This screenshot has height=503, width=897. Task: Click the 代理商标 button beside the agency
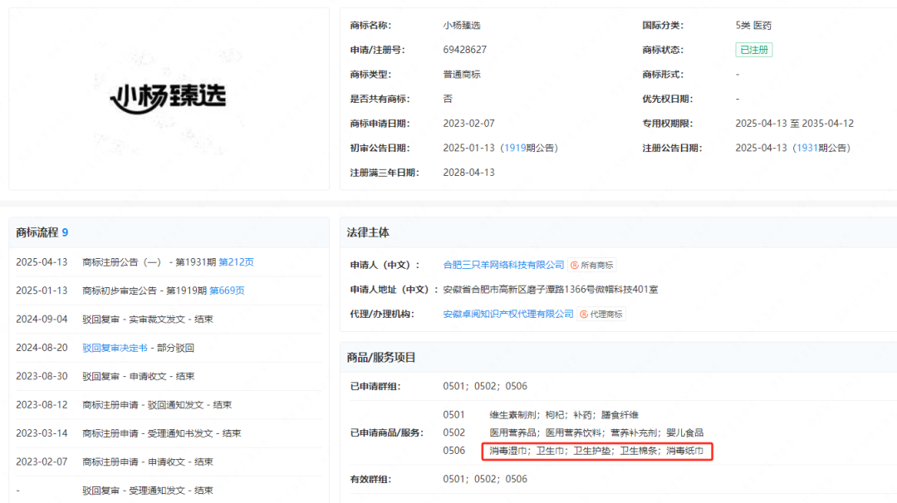(601, 315)
